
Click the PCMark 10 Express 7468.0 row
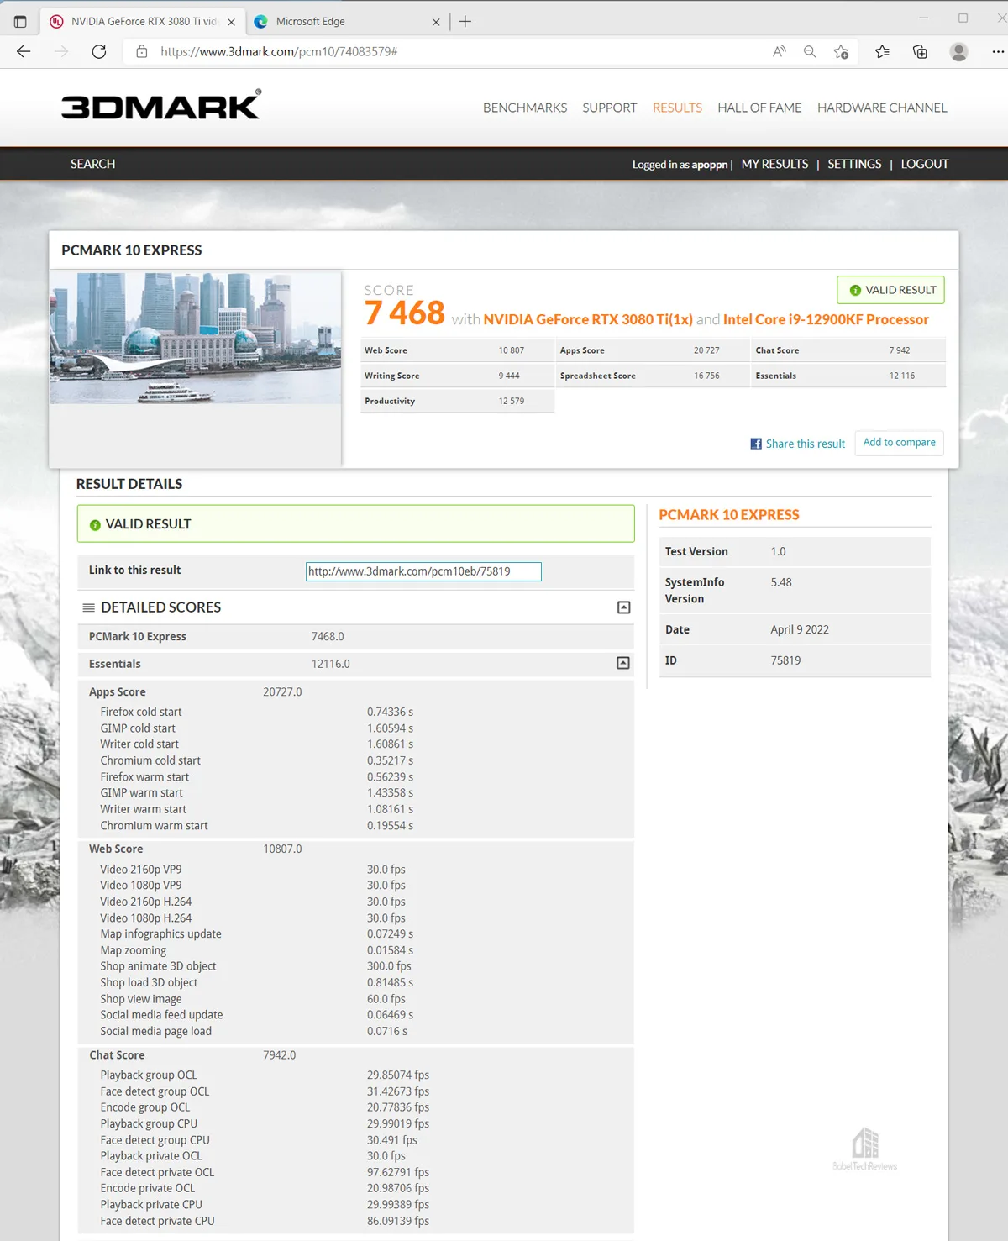(355, 636)
